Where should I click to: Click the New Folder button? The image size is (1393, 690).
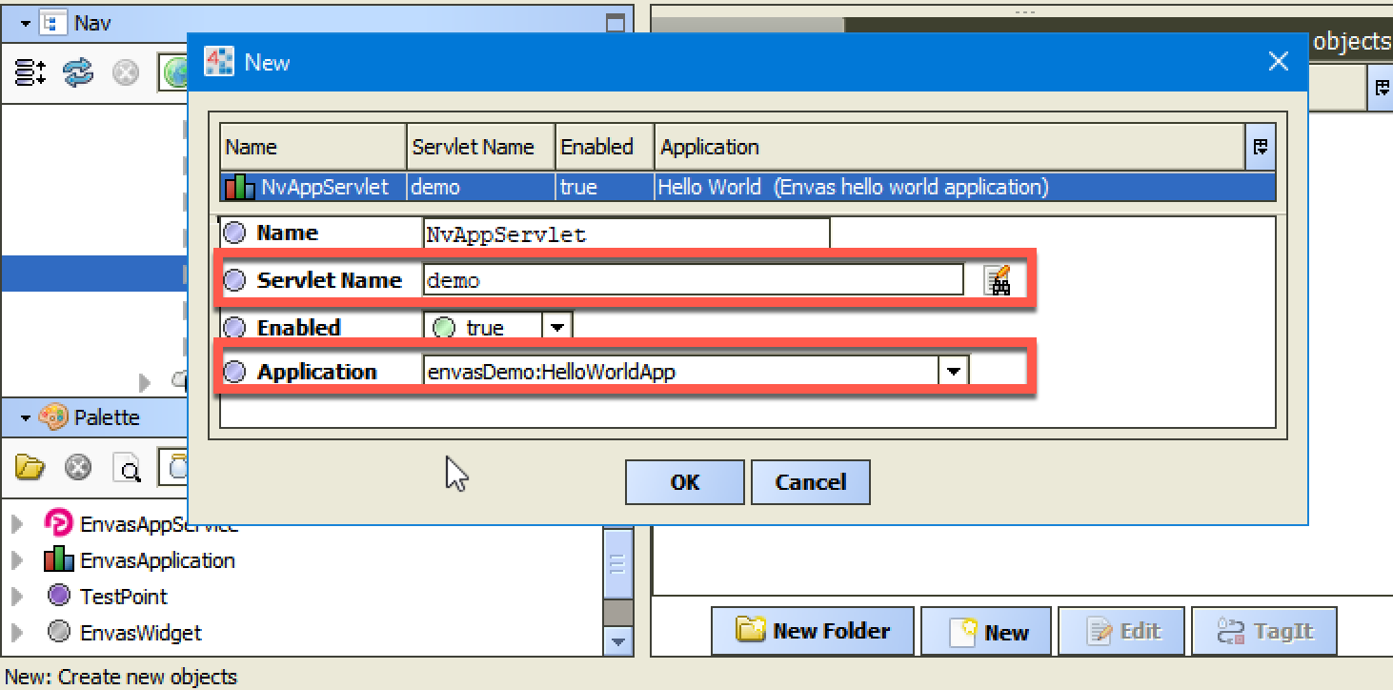(x=813, y=631)
